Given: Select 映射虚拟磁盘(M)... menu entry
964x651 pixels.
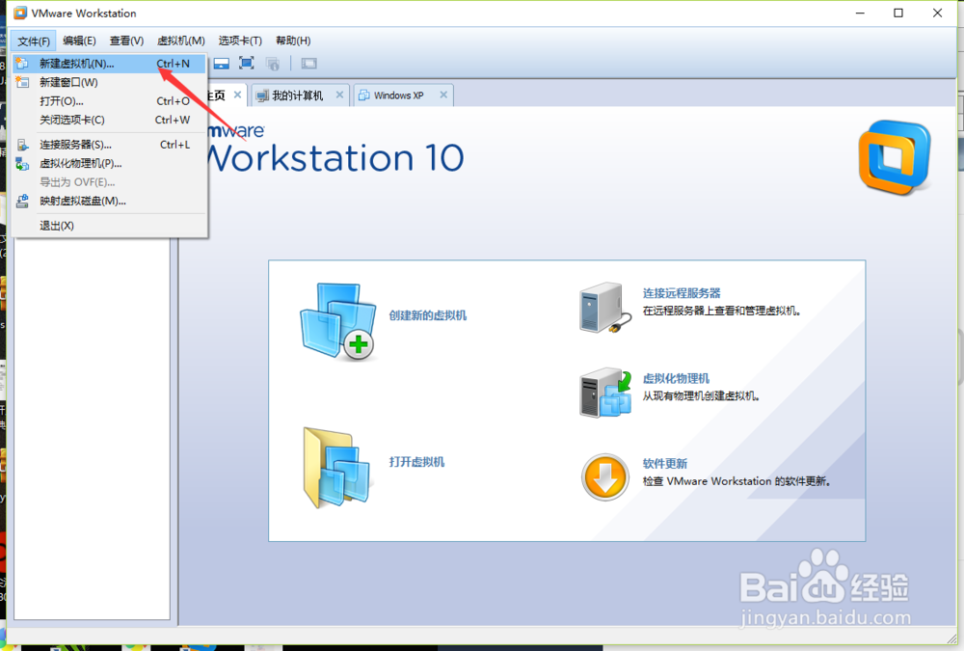Looking at the screenshot, I should (109, 202).
